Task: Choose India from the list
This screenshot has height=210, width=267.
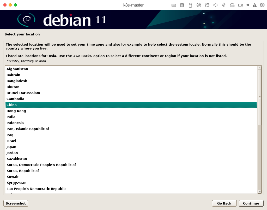Action: 131,117
